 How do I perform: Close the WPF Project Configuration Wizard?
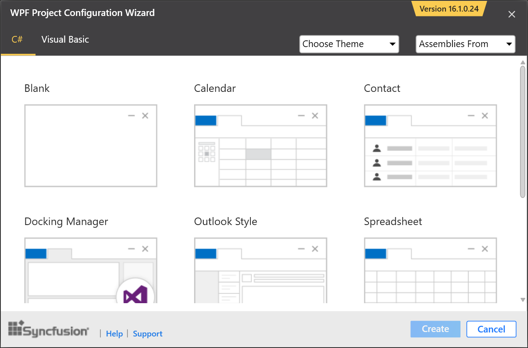(x=512, y=14)
